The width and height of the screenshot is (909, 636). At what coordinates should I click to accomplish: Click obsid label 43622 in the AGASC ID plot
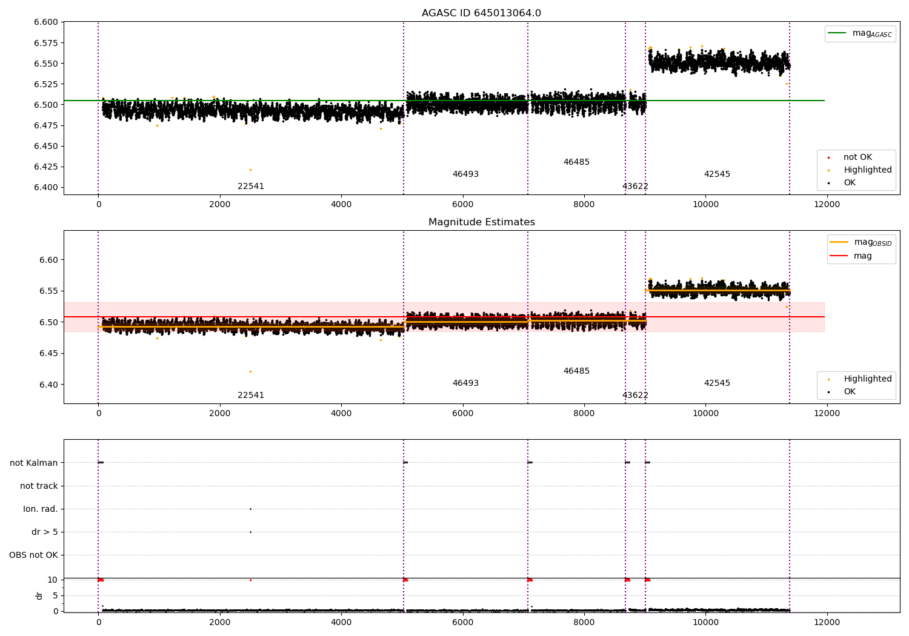click(x=635, y=187)
